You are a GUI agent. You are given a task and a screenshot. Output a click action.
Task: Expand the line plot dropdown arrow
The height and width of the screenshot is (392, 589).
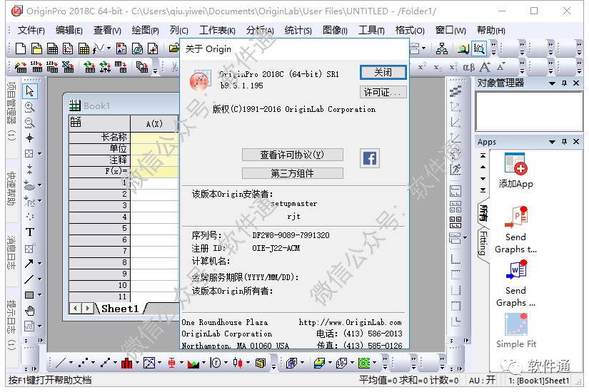point(70,363)
